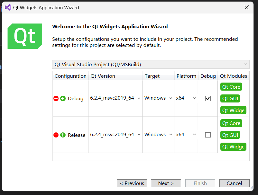This screenshot has height=195, width=258.
Task: Click the Qt Version column header
Action: 115,76
